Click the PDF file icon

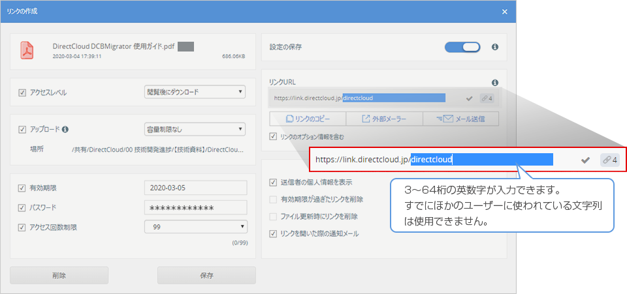pos(27,51)
